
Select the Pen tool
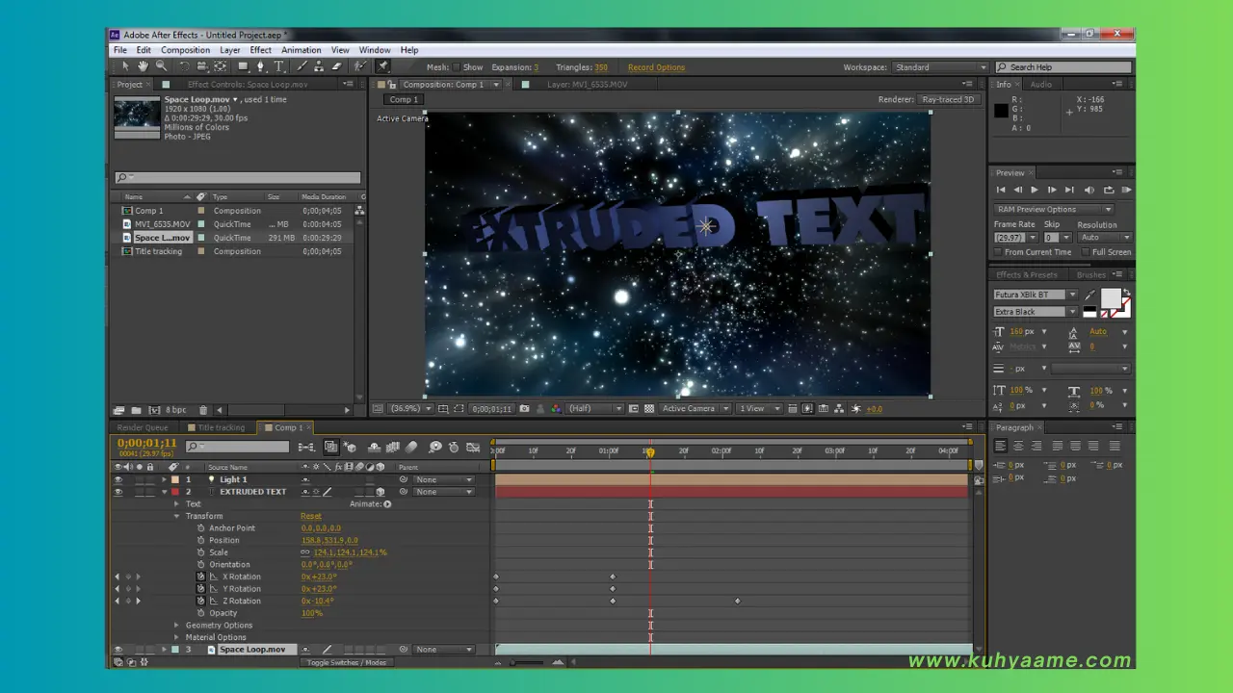261,66
